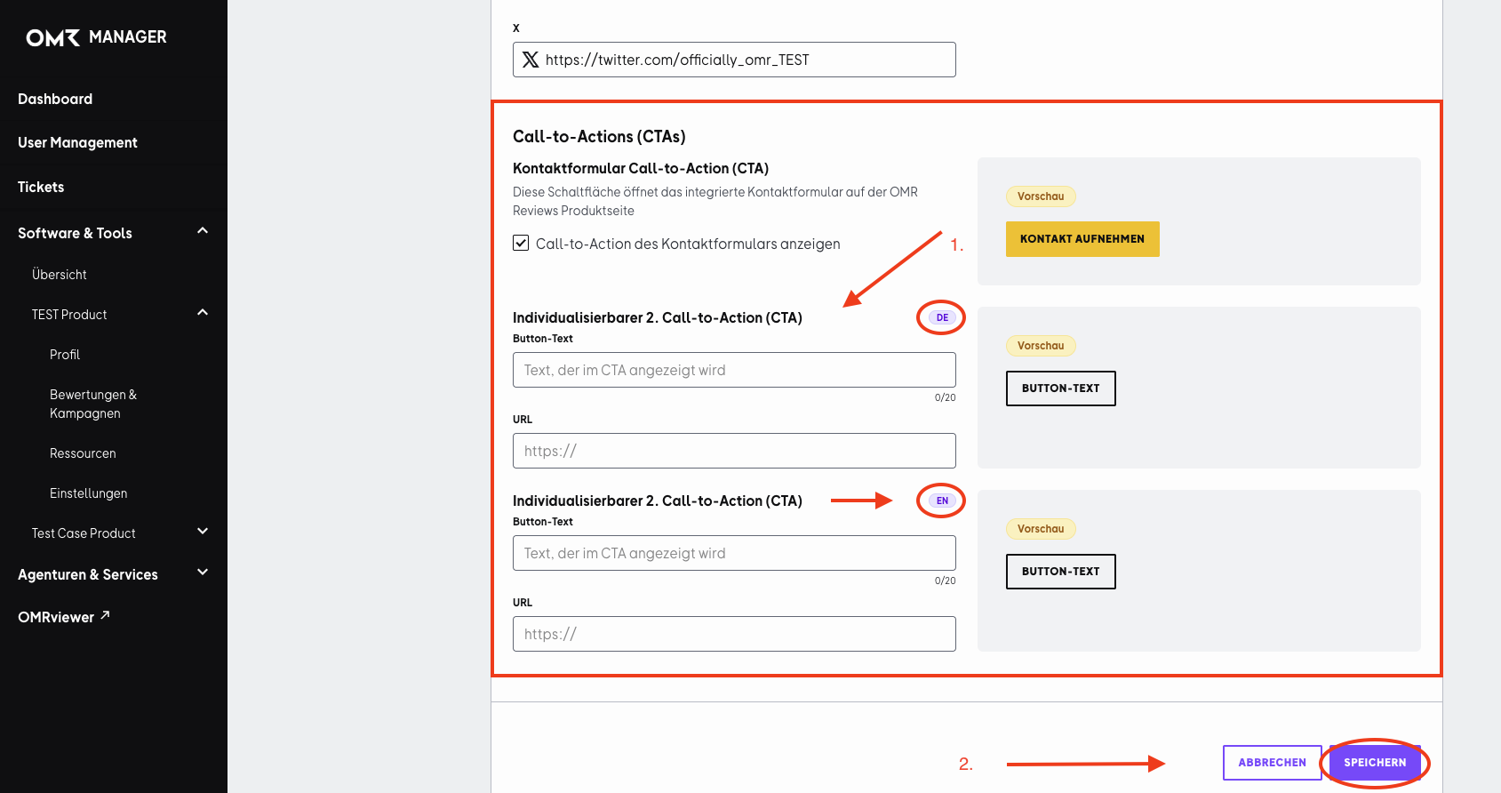Click the EN language badge
This screenshot has height=793, width=1501.
point(942,501)
